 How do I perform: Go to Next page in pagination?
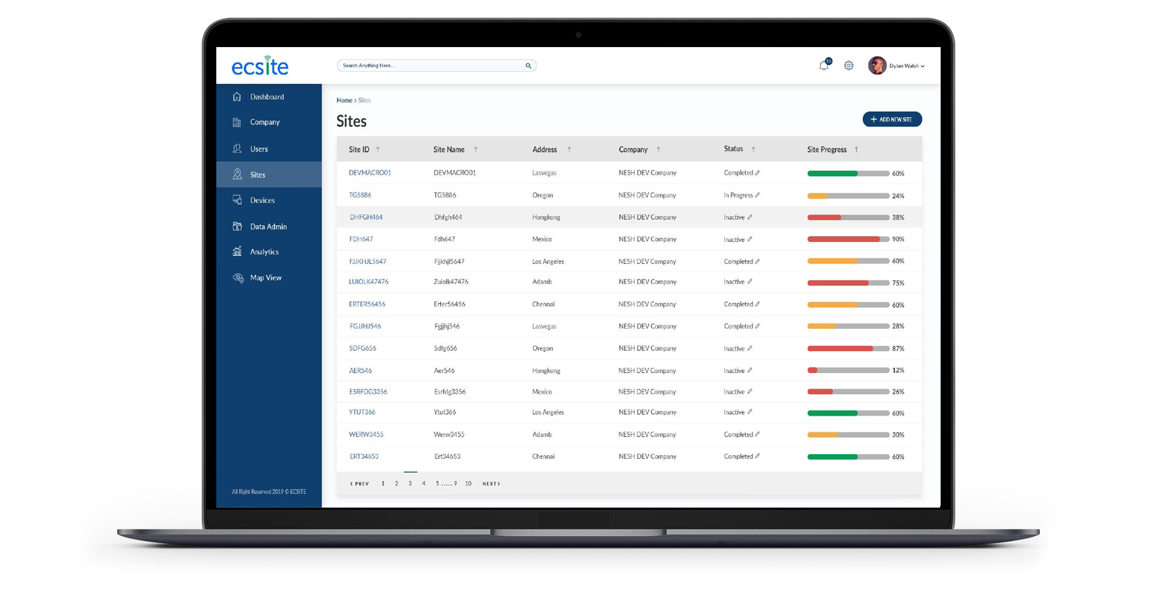[491, 483]
